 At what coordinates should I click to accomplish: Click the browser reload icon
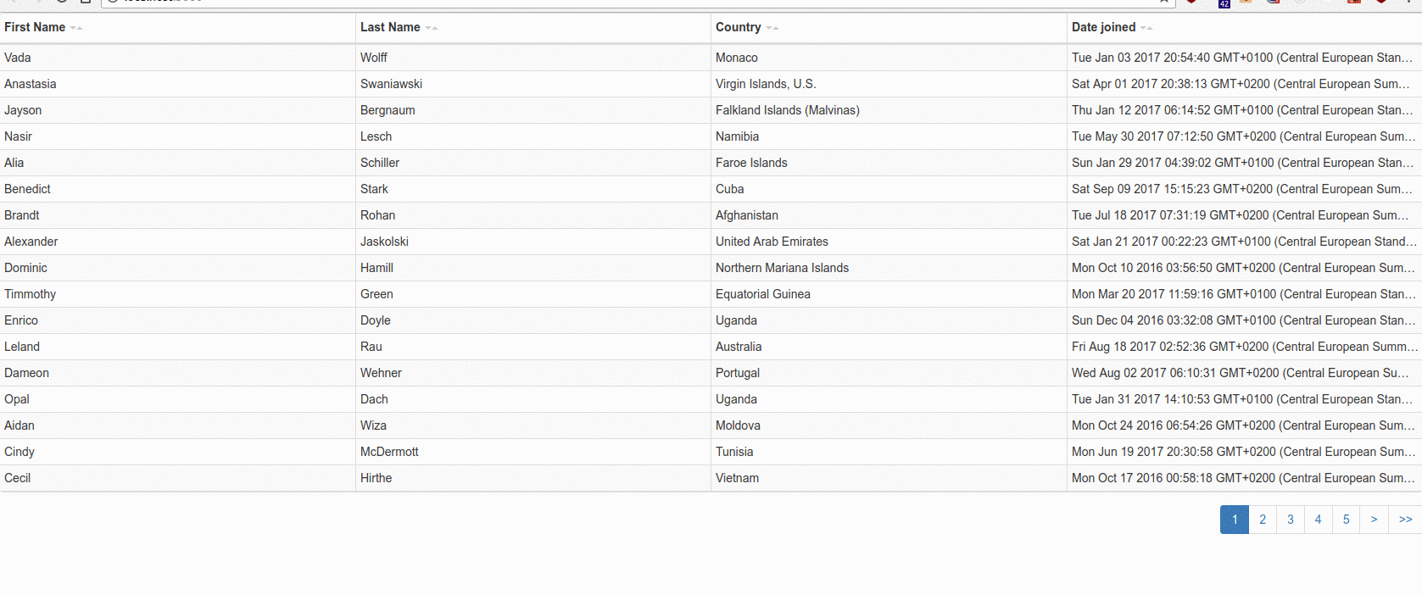60,2
